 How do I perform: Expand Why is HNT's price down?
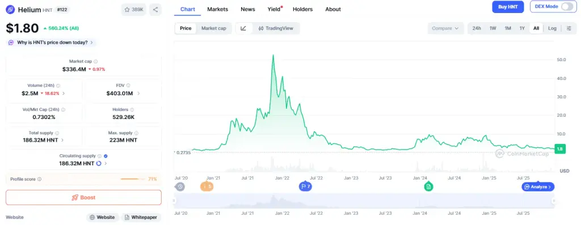click(51, 43)
